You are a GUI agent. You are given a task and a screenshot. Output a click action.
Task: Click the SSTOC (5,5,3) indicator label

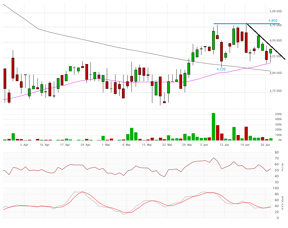pos(282,203)
